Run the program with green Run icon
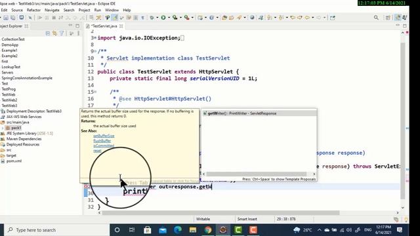 [x=163, y=18]
